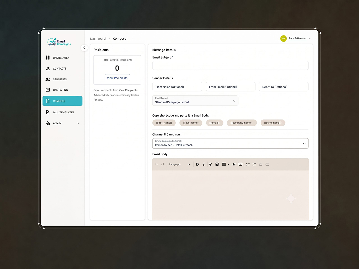Click the Admin shield icon
The image size is (359, 269).
(47, 123)
